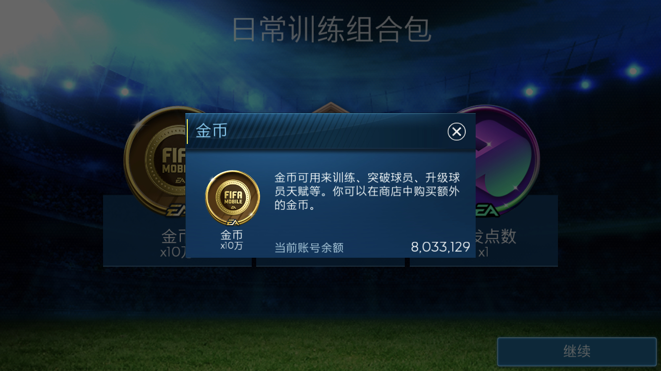Viewport: 661px width, 371px height.
Task: Tap the 当前账号余额 label
Action: tap(309, 247)
